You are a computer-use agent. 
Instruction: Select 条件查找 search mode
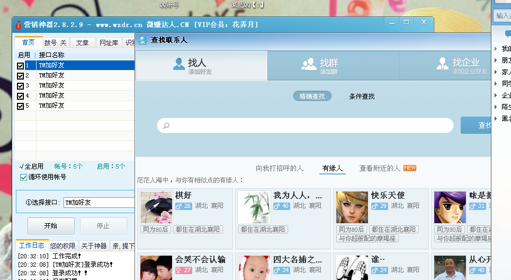(x=362, y=97)
